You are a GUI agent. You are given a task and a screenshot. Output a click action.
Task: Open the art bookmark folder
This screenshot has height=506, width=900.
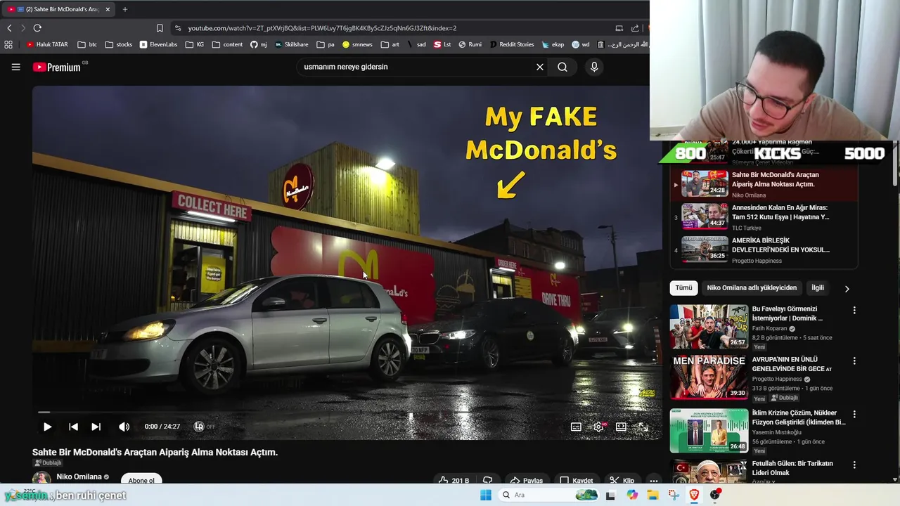(390, 44)
